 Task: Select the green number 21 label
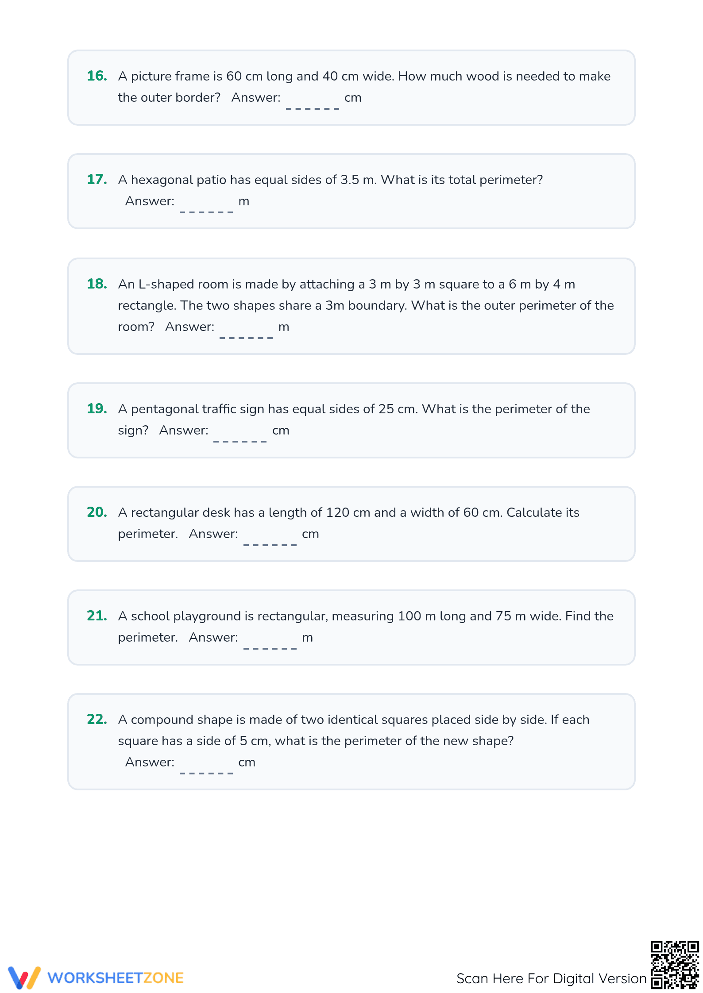pyautogui.click(x=97, y=616)
